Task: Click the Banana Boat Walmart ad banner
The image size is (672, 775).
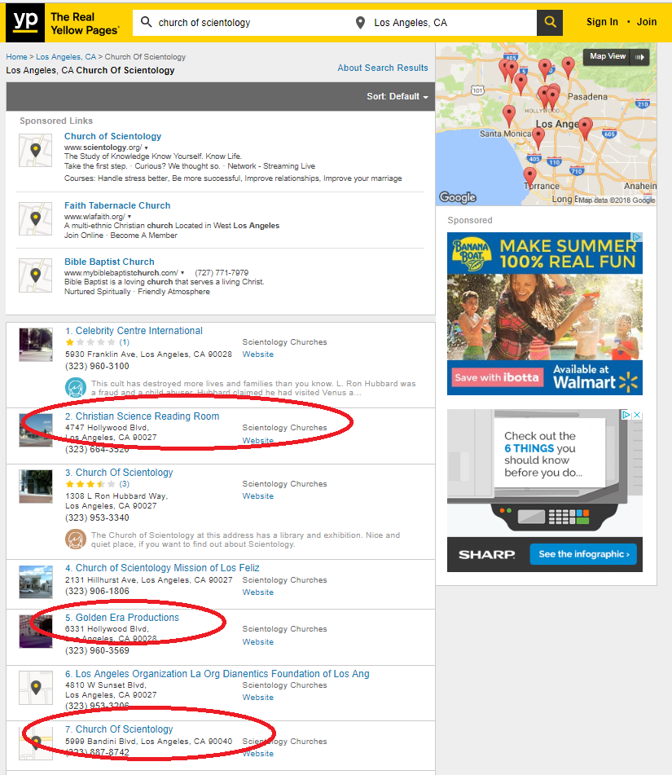Action: coord(544,314)
